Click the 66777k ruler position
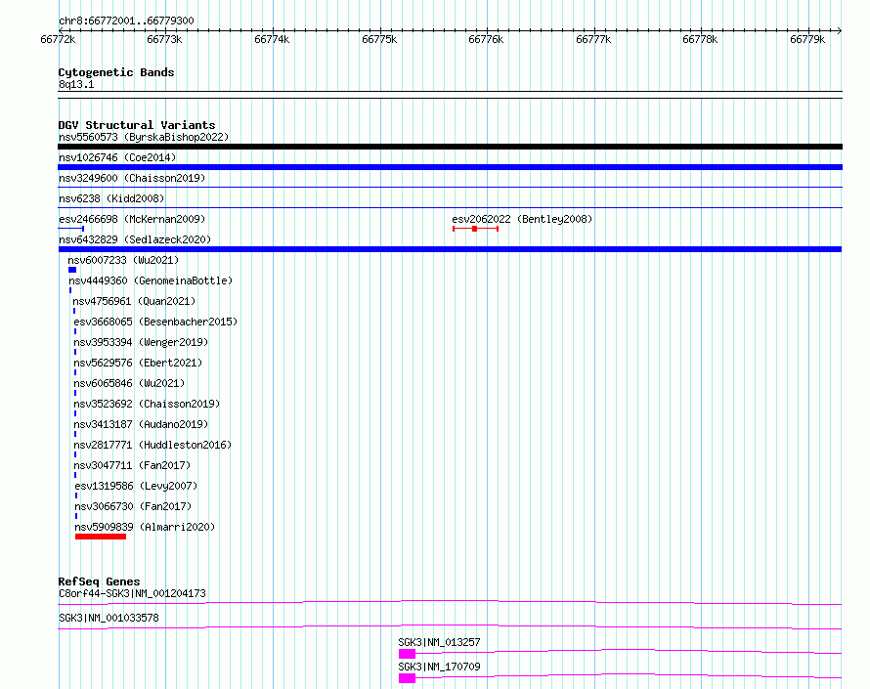Viewport: 870px width, 689px height. [x=593, y=39]
